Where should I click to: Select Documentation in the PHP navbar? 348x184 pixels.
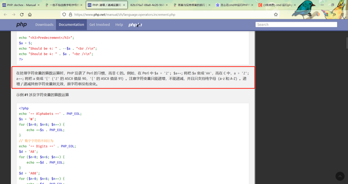71,25
